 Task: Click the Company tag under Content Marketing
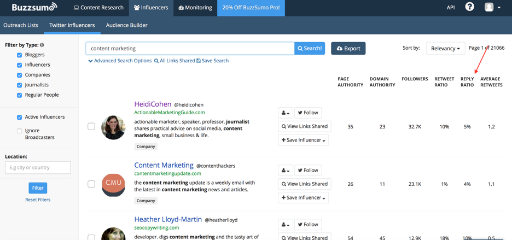[146, 201]
